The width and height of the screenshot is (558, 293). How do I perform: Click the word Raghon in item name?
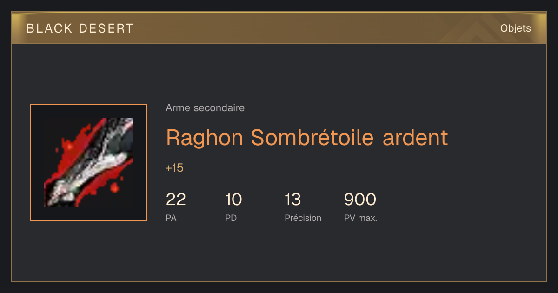pyautogui.click(x=205, y=138)
